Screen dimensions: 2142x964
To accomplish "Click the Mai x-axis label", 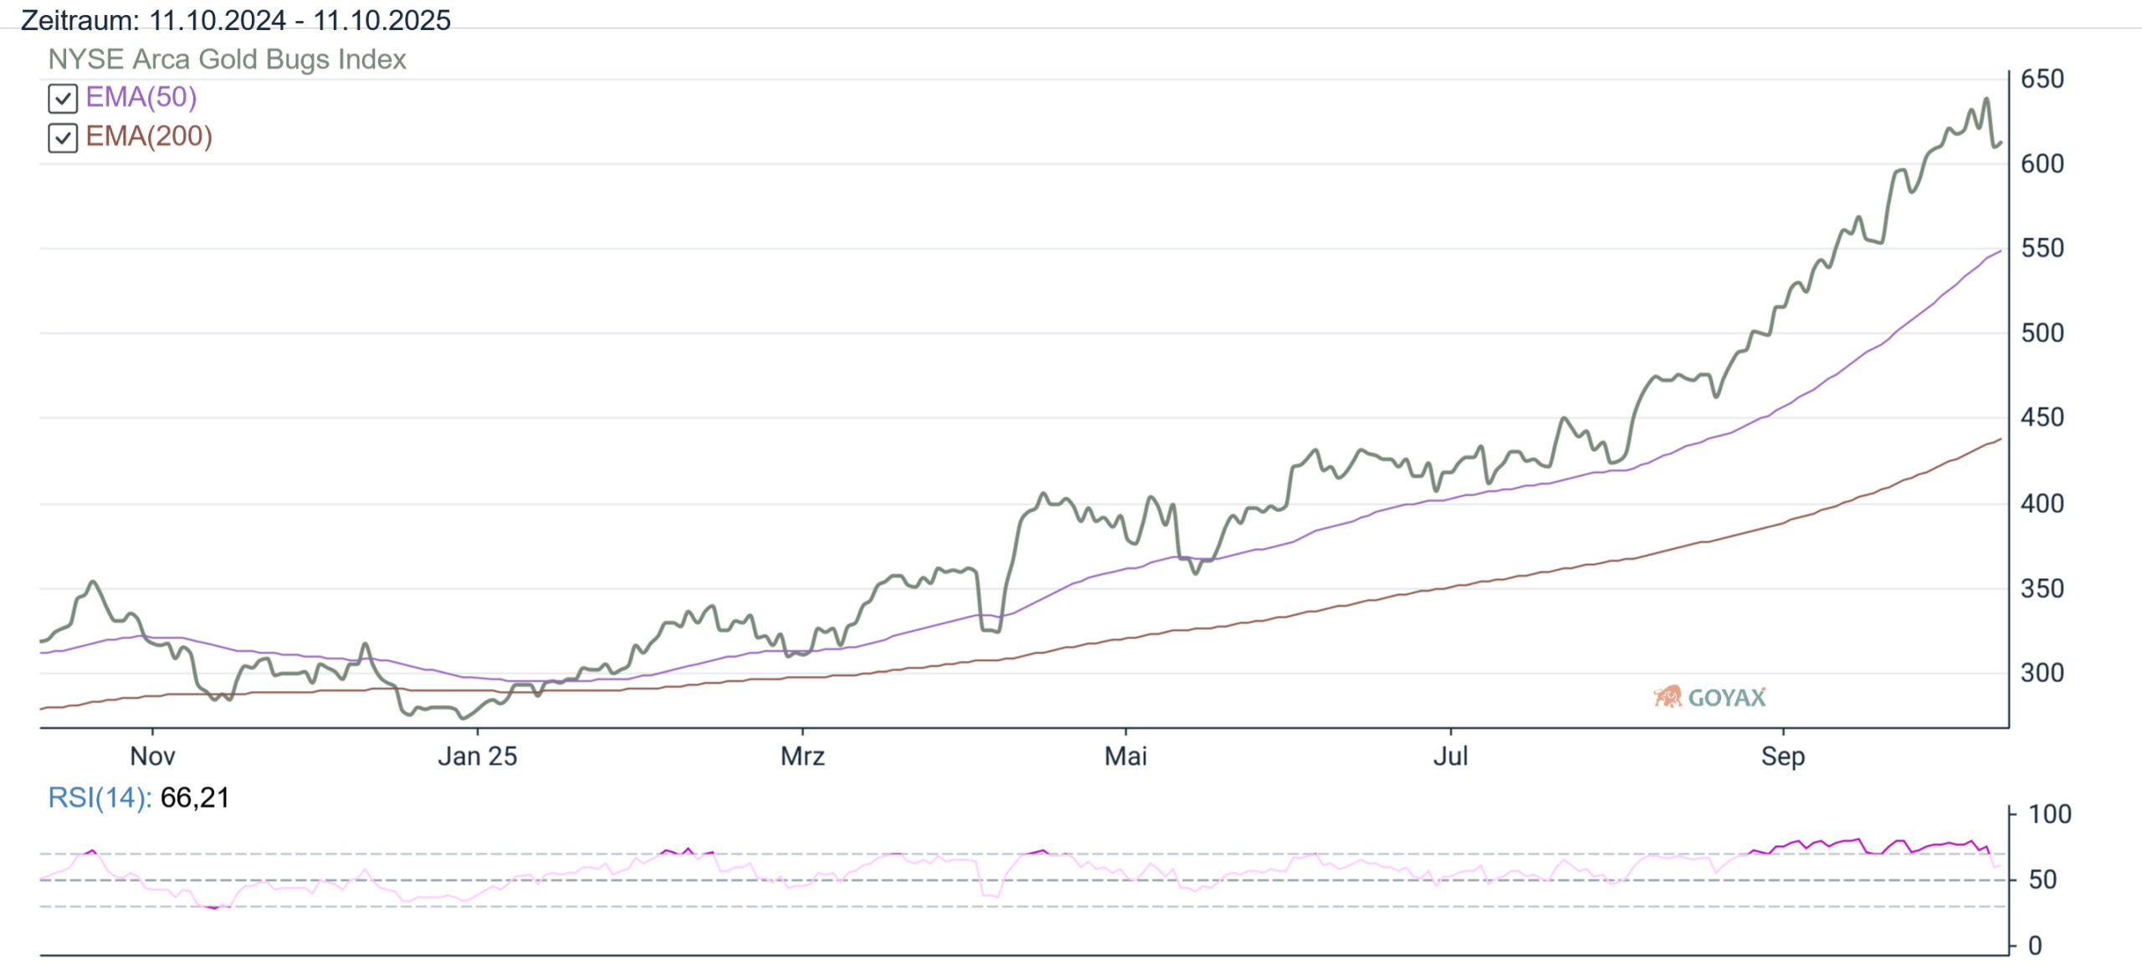I will [1125, 756].
